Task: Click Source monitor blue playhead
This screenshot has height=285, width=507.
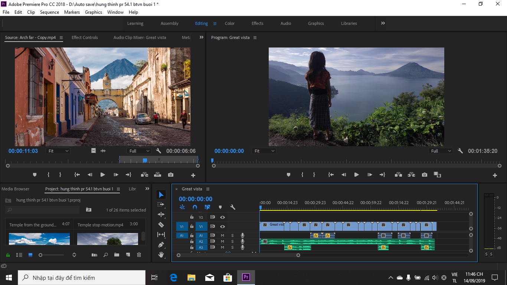Action: 145,160
